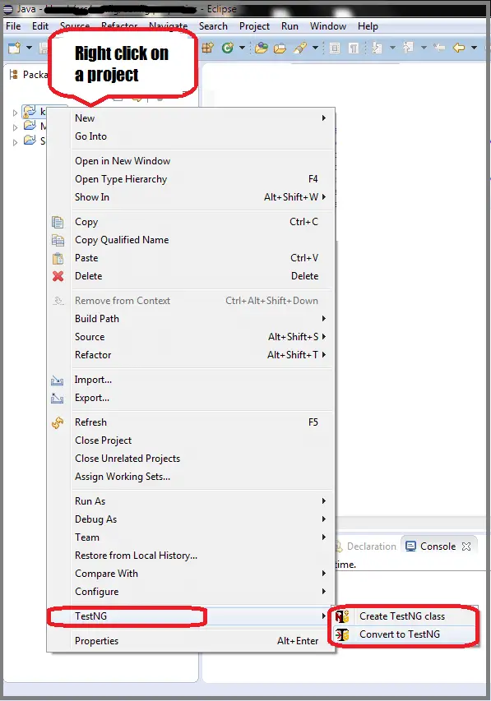Expand the Build Path submenu

coord(191,319)
